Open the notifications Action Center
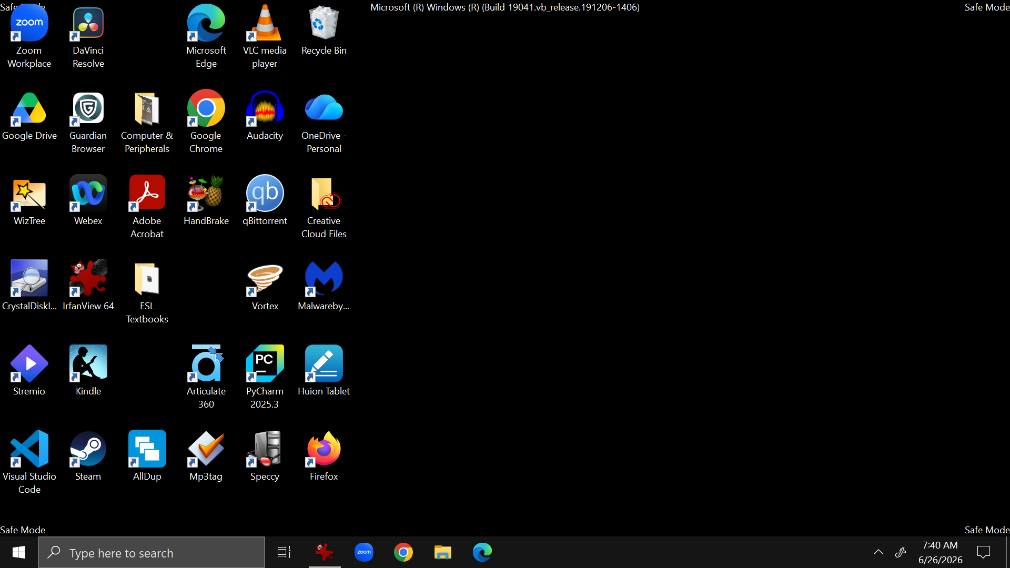 click(x=984, y=552)
